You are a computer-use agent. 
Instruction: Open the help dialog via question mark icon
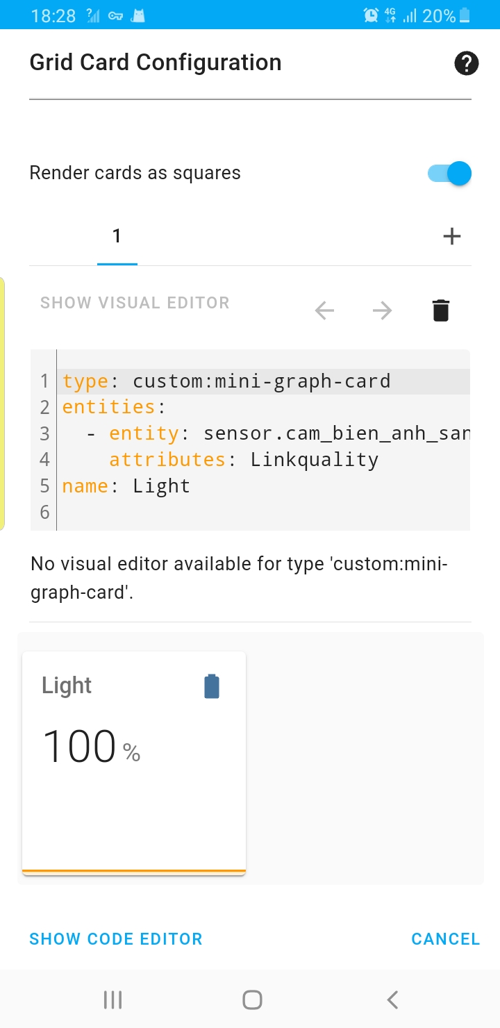(466, 63)
